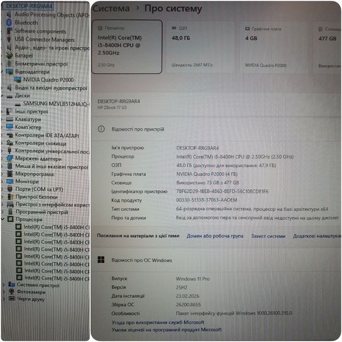Click the Монітори monitor icon
342x342 pixels.
tap(10, 181)
